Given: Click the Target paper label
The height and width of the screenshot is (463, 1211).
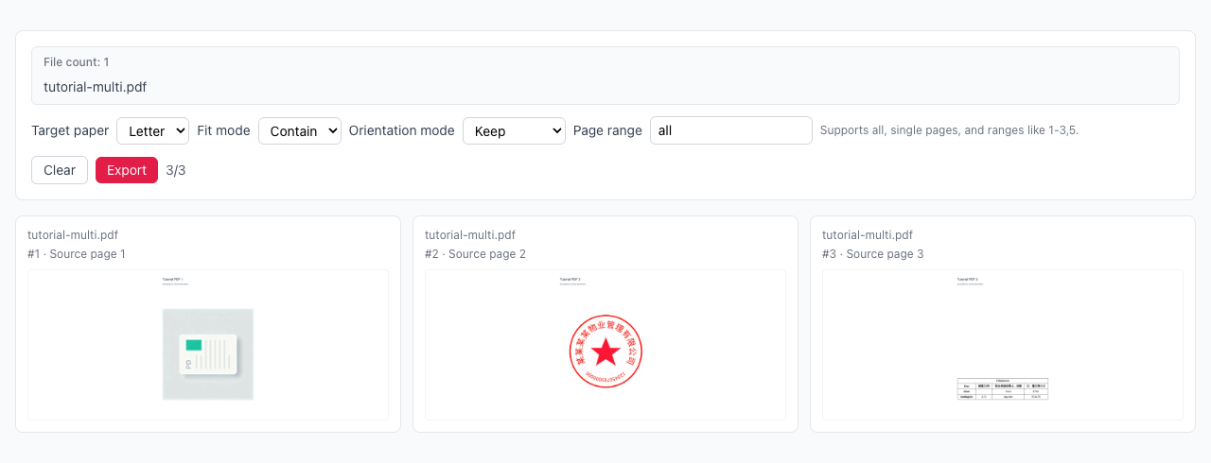Looking at the screenshot, I should click(x=70, y=130).
